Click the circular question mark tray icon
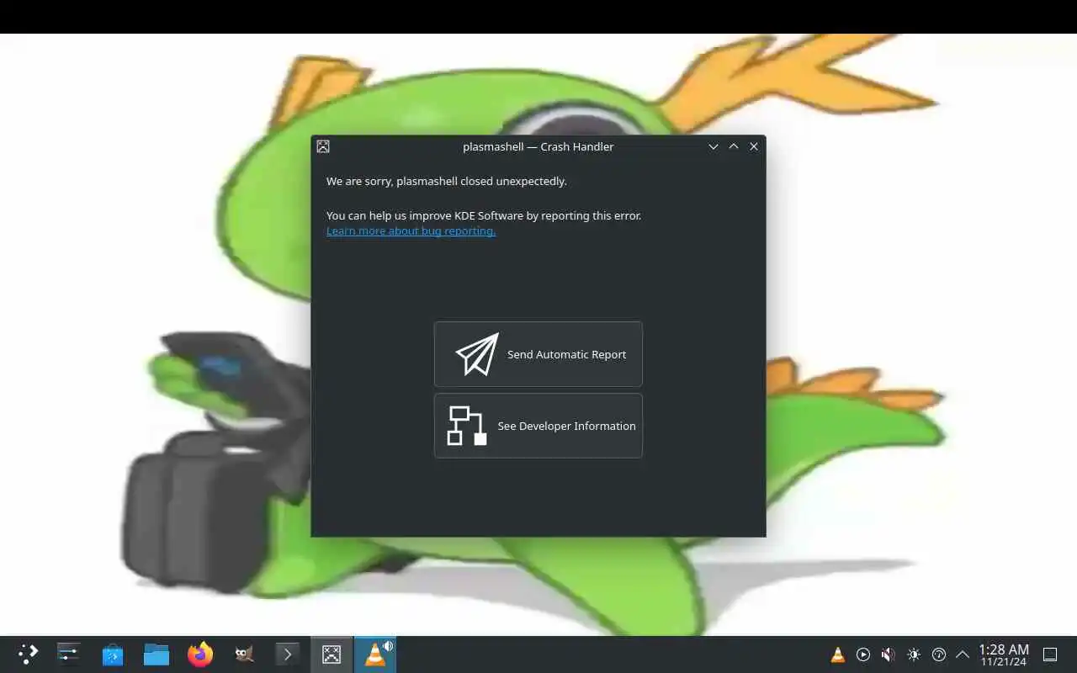This screenshot has width=1077, height=673. [x=939, y=654]
